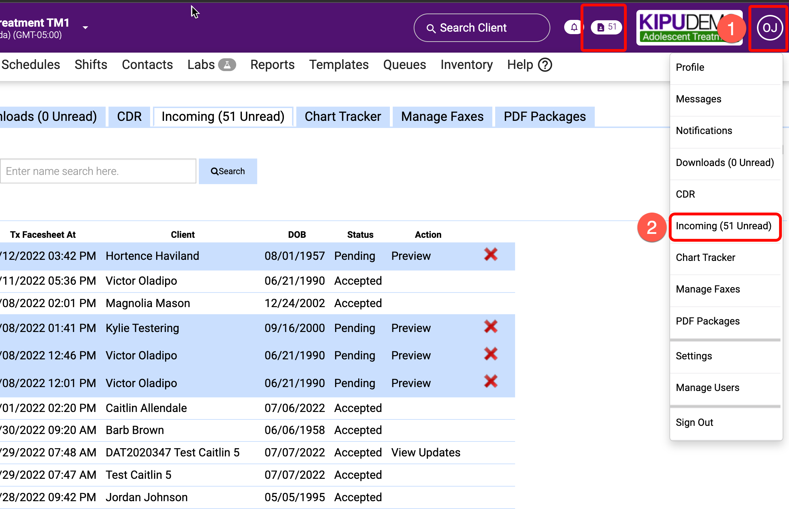The width and height of the screenshot is (789, 509).
Task: Switch to the Chart Tracker tab
Action: pyautogui.click(x=343, y=117)
